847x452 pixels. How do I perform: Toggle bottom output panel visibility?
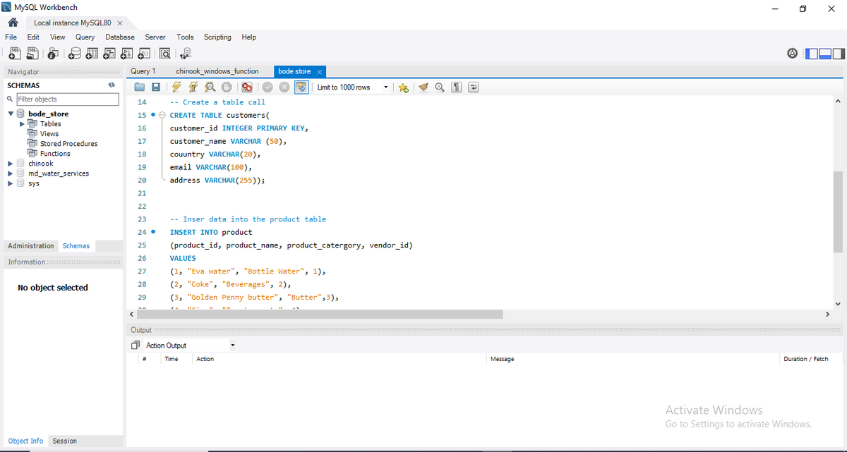[825, 54]
